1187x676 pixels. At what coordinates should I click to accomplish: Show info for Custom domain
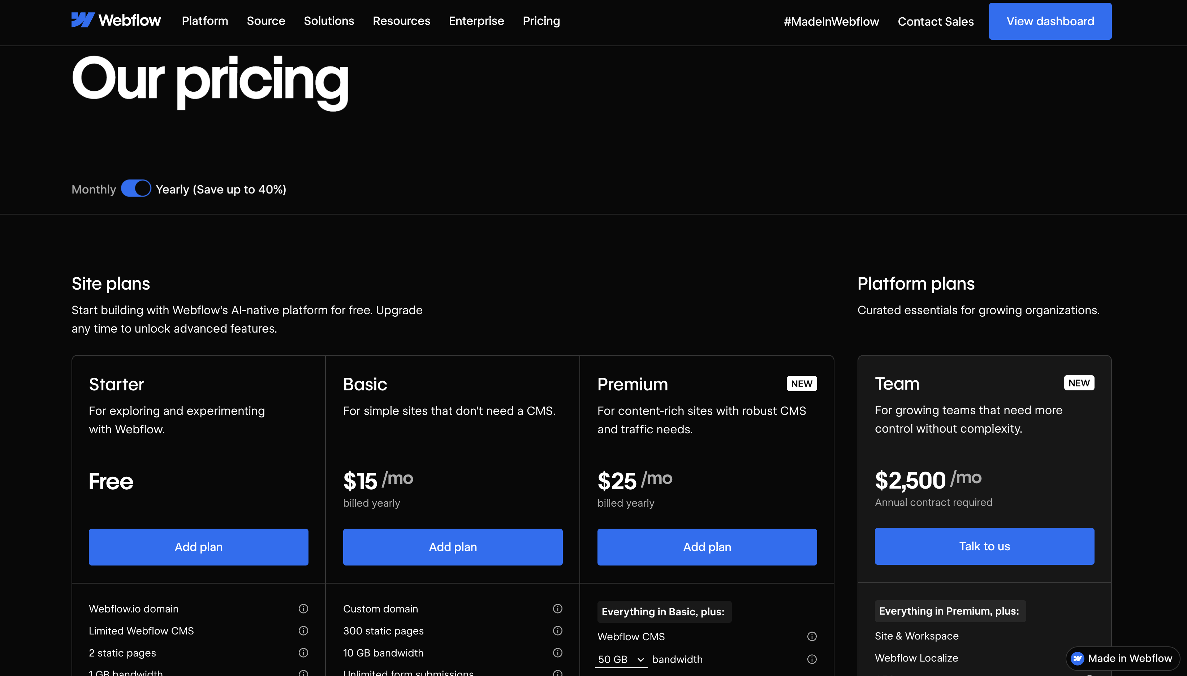[x=558, y=609]
